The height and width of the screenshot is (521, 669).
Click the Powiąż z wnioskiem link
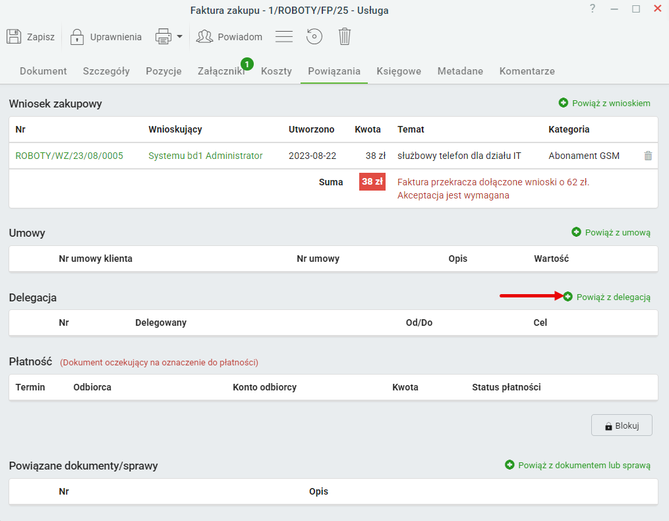pyautogui.click(x=611, y=104)
